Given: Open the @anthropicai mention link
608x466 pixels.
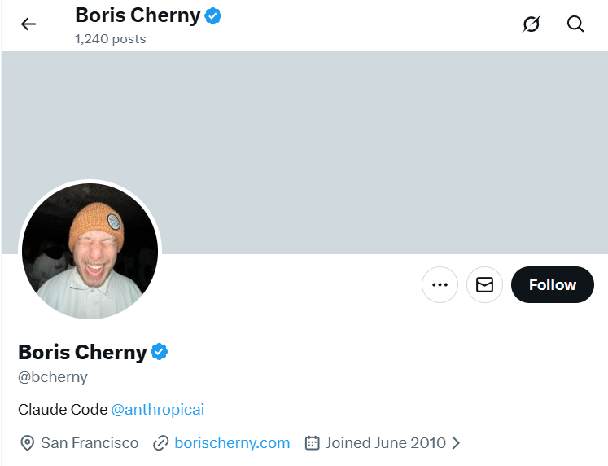Looking at the screenshot, I should tap(158, 409).
